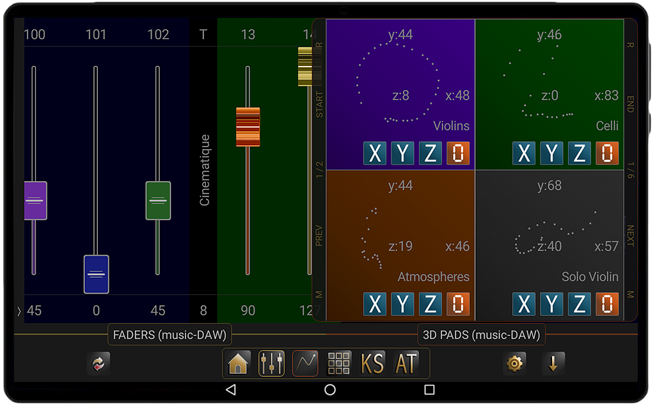
Task: Click the green fader handle on channel 102
Action: tap(158, 201)
